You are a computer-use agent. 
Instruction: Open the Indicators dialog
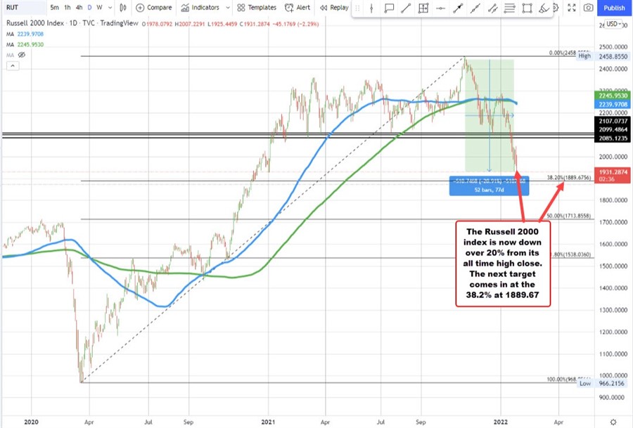(200, 8)
